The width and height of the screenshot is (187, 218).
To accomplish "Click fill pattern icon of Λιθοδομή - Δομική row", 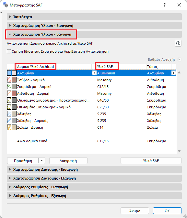I will point(9,93).
